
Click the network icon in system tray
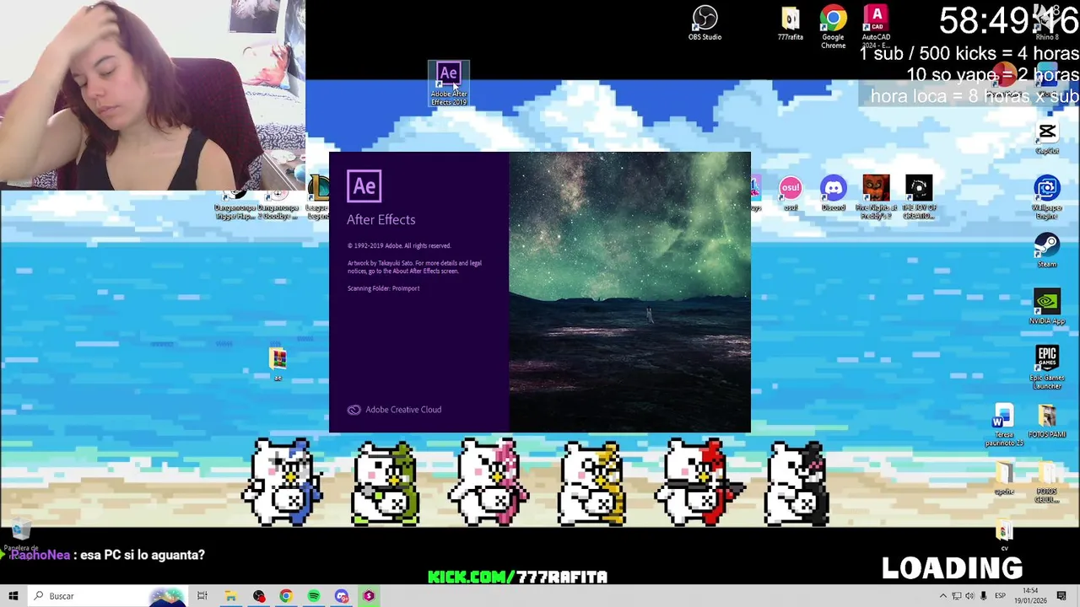(957, 596)
